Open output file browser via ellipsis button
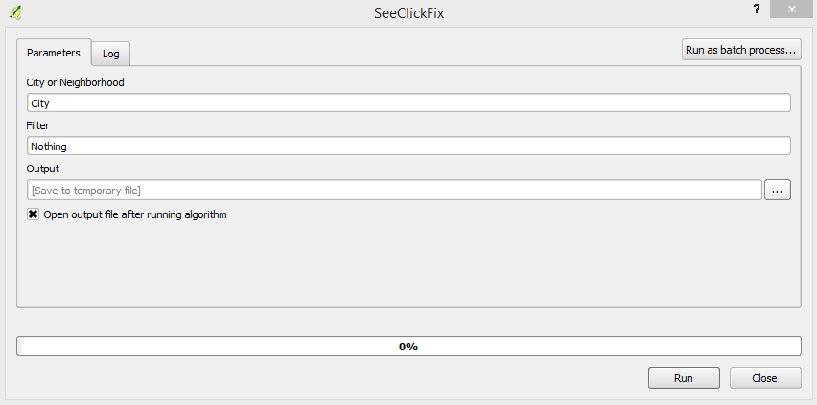 tap(777, 191)
